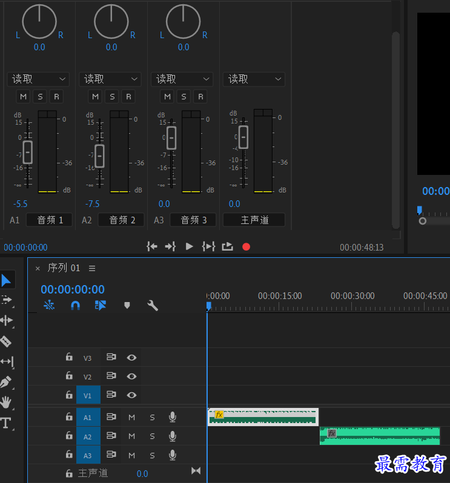
Task: Select the Selection arrow tool
Action: (x=6, y=280)
